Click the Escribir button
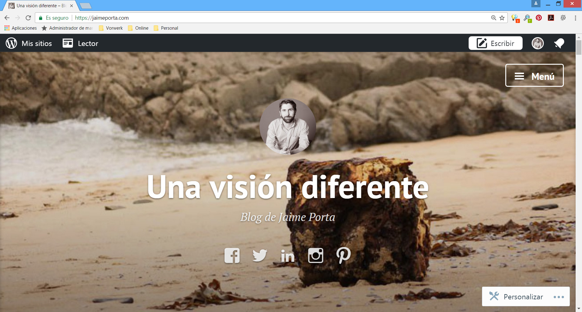 [495, 43]
